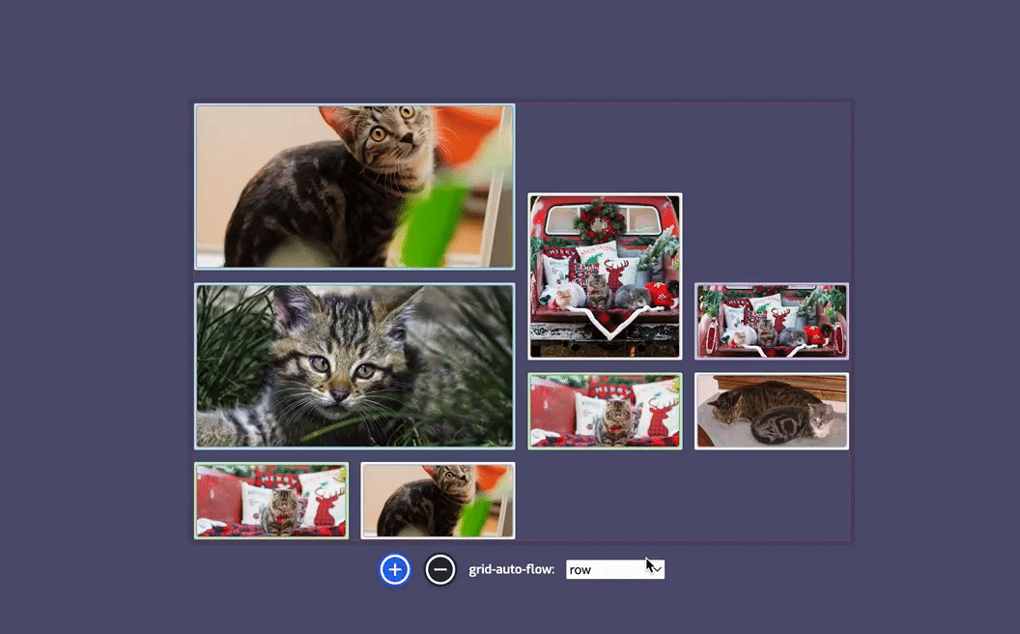This screenshot has width=1020, height=634.
Task: Open the grid-auto-flow dropdown
Action: (614, 569)
